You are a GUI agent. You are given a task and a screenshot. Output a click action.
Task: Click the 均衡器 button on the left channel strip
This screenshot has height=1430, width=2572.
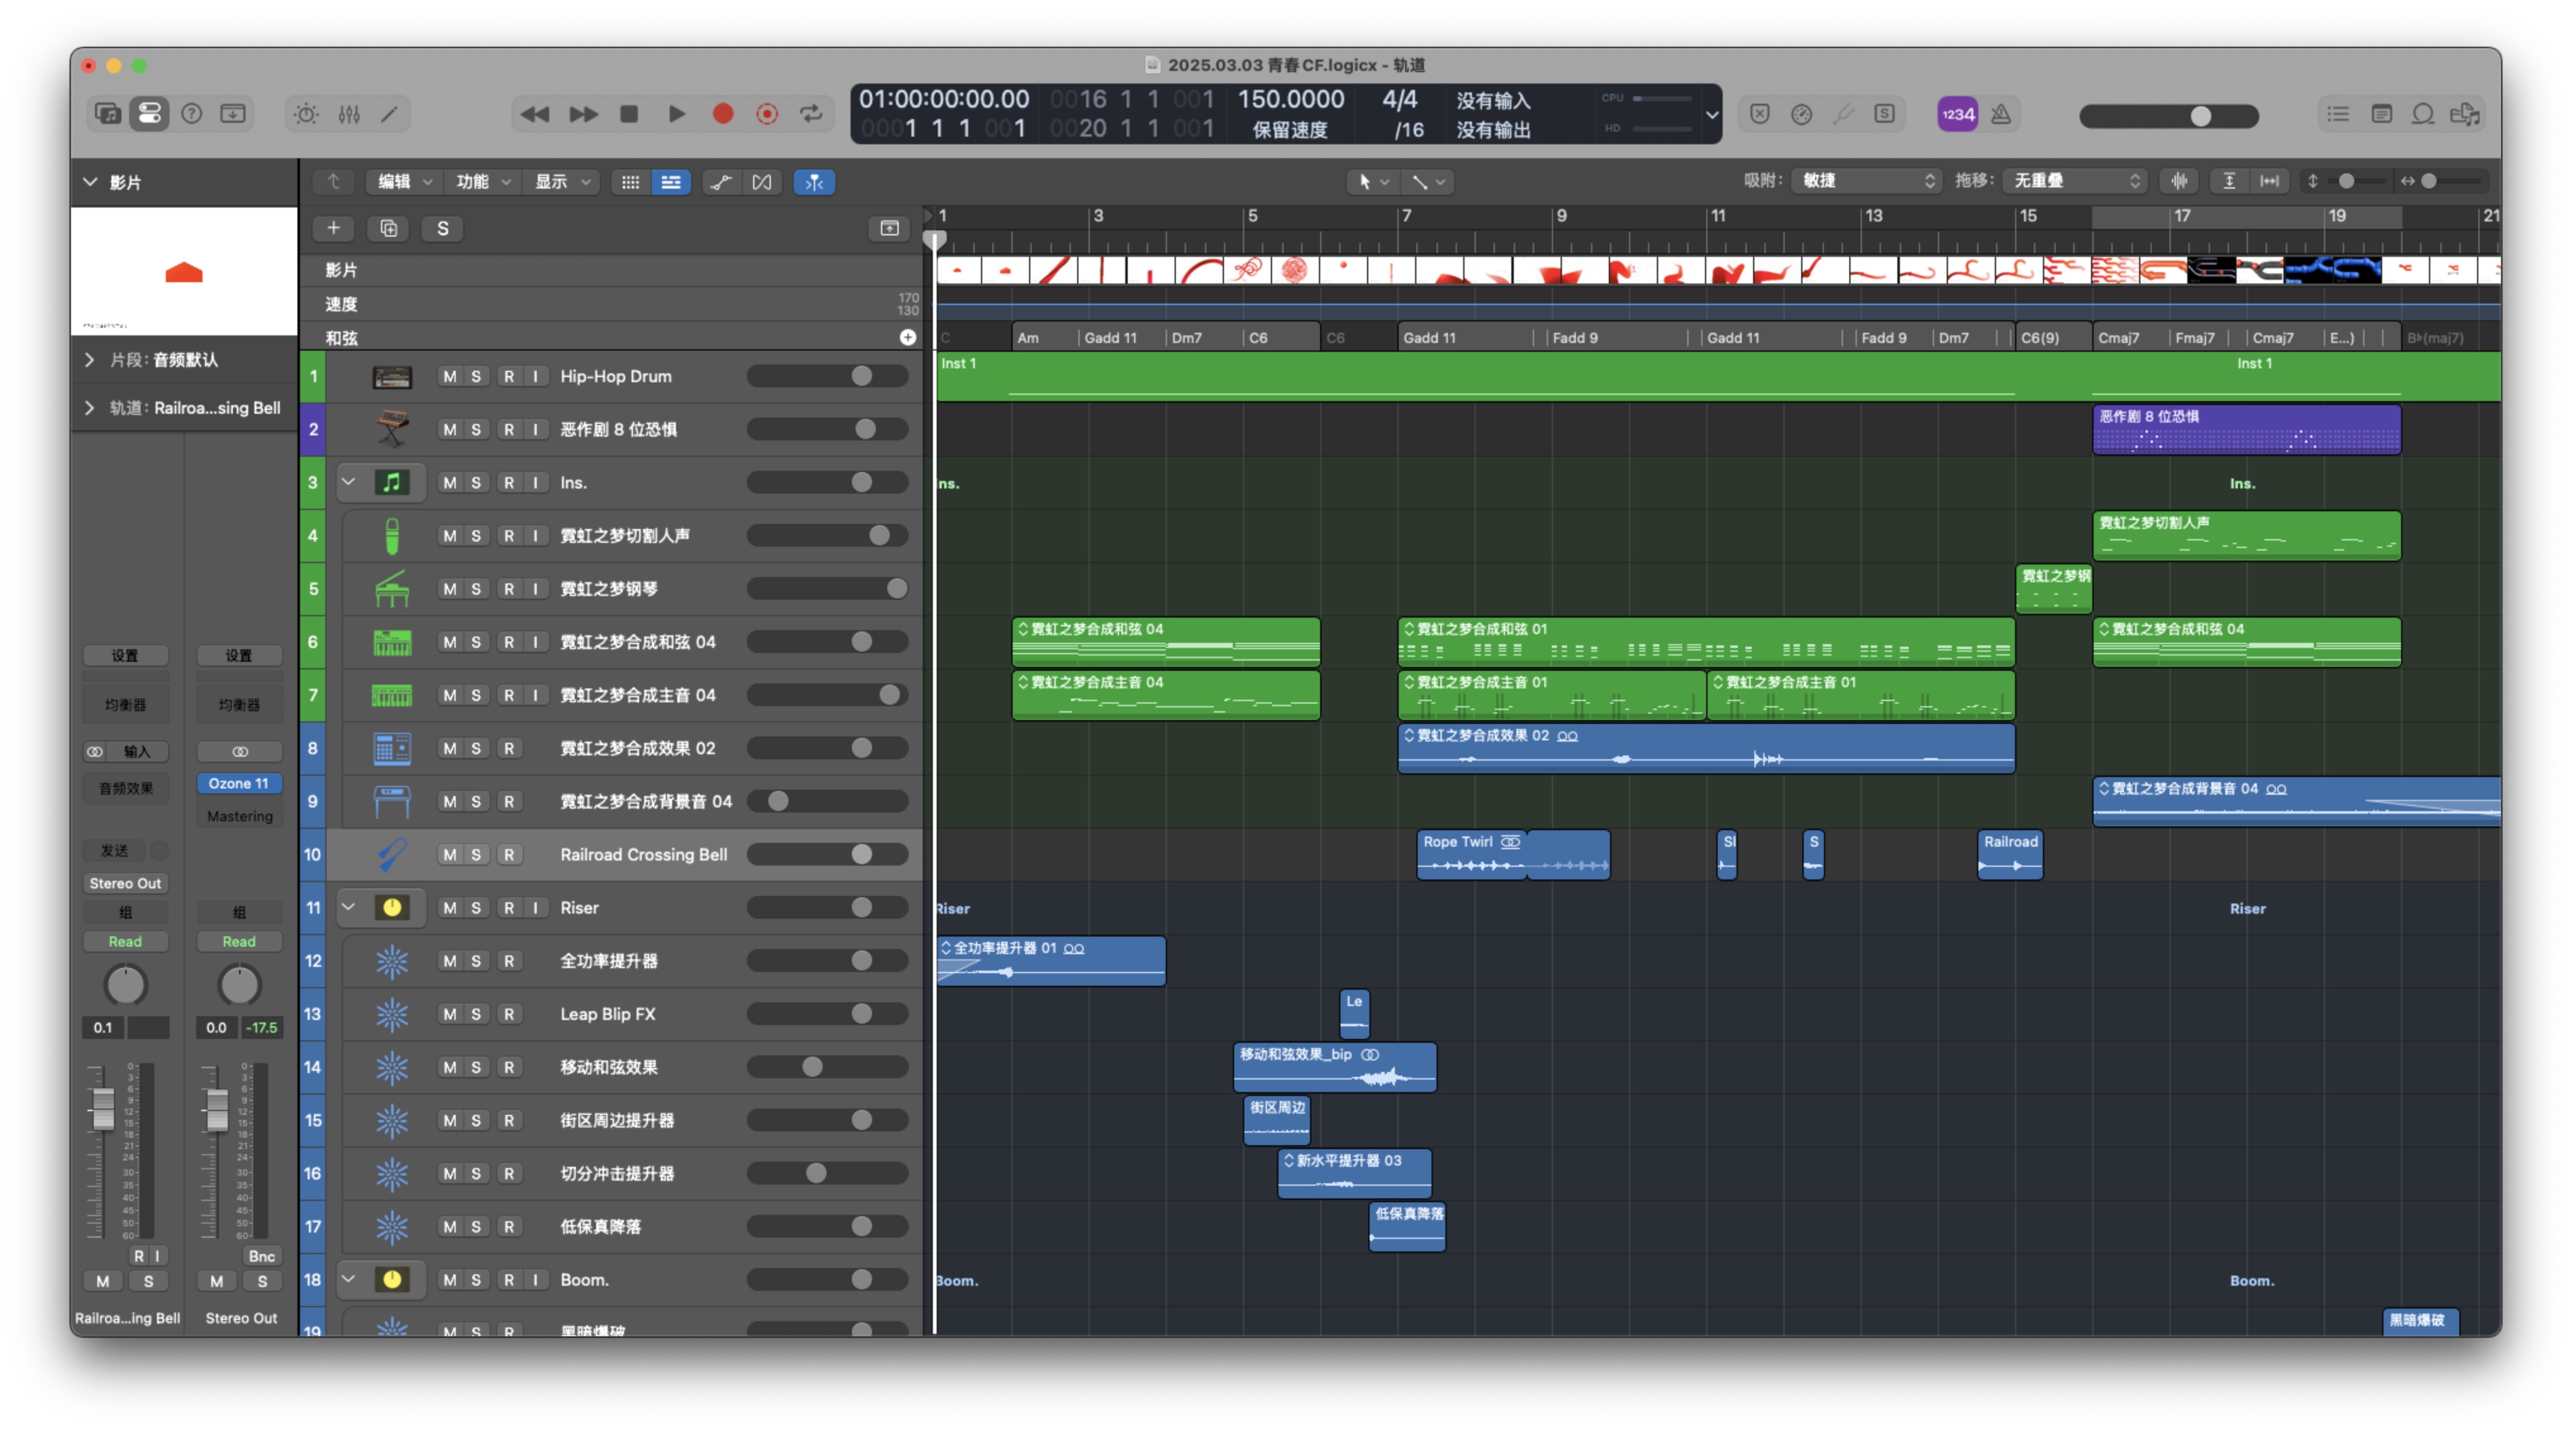[x=126, y=704]
